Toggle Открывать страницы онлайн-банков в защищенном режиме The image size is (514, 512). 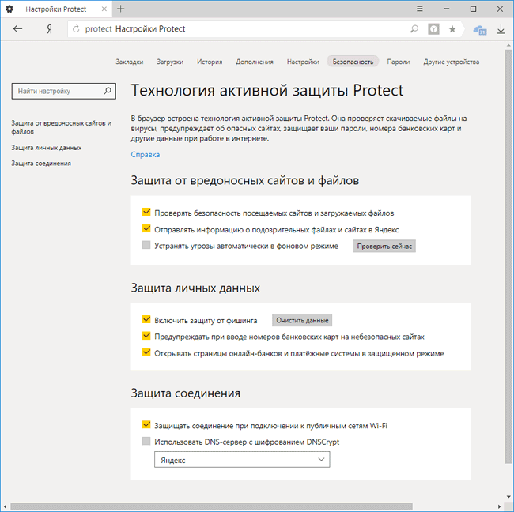click(x=146, y=352)
